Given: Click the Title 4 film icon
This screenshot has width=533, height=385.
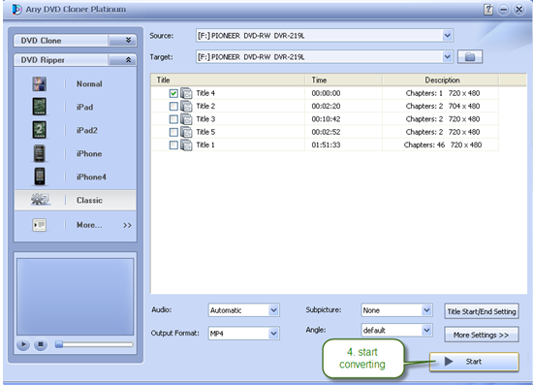Looking at the screenshot, I should tap(186, 93).
